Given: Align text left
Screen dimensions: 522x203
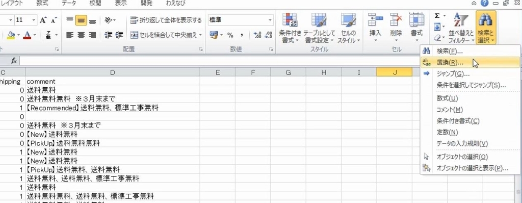Looking at the screenshot, I should [x=69, y=35].
